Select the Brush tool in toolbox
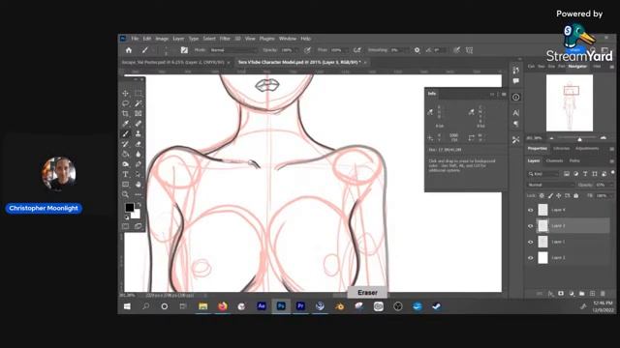Viewport: 620px width, 348px height. (125, 133)
